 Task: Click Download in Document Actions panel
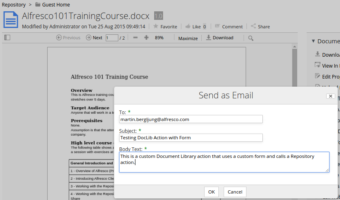tap(327, 55)
